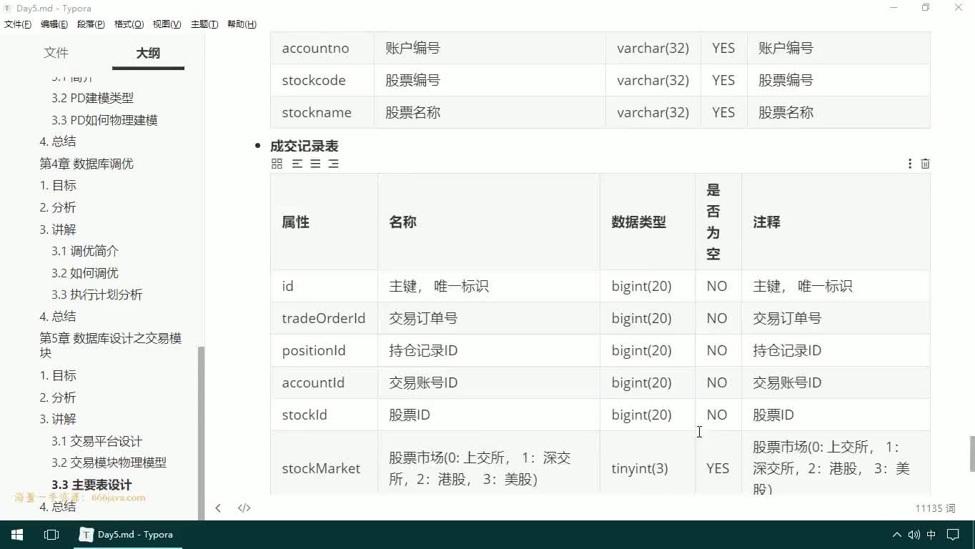Open notification center icon
This screenshot has height=549, width=975.
tap(953, 535)
